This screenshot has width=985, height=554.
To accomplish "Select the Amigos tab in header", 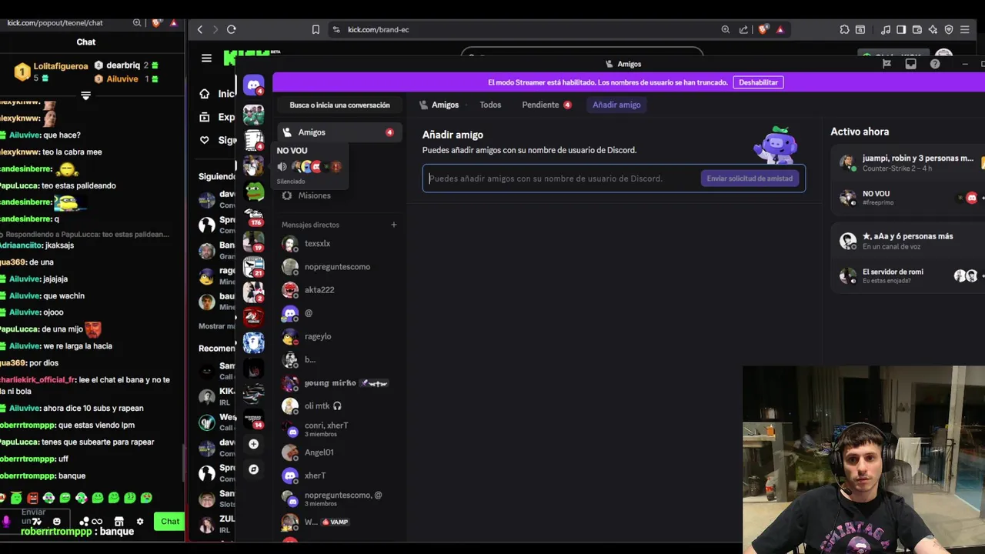I will [x=439, y=105].
